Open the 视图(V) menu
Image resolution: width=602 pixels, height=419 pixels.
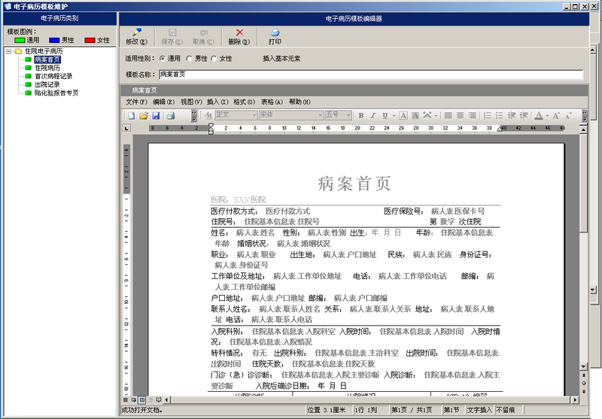(191, 102)
